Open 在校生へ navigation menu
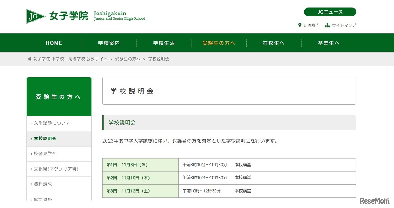This screenshot has width=394, height=208. pyautogui.click(x=274, y=43)
